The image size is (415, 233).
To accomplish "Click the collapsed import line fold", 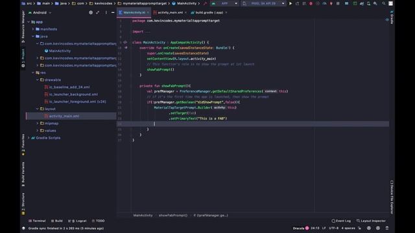I will (148, 32).
